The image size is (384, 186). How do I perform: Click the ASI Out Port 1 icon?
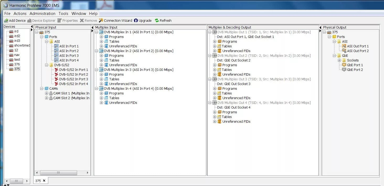(x=344, y=46)
